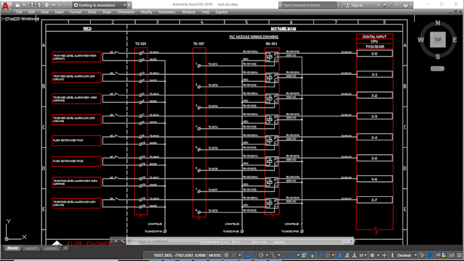Toggle Object Snap Tracking
The height and width of the screenshot is (261, 464).
coord(285,256)
